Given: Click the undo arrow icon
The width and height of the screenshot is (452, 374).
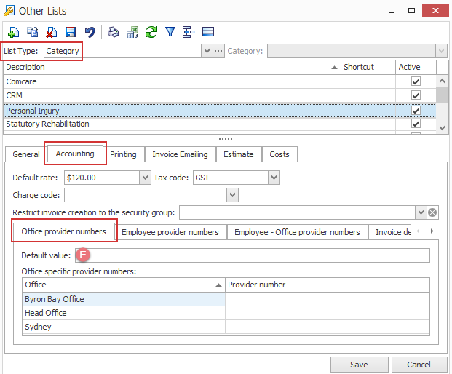Looking at the screenshot, I should pyautogui.click(x=90, y=32).
